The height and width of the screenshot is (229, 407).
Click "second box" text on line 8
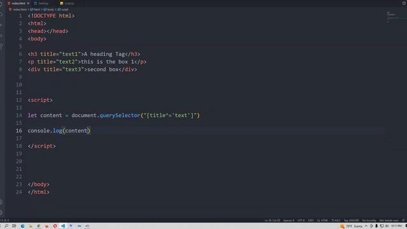tap(103, 69)
